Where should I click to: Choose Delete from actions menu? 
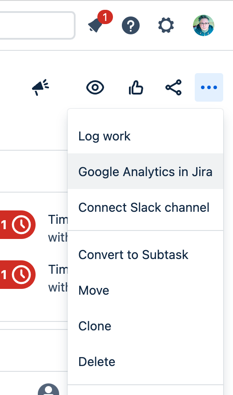(145, 362)
